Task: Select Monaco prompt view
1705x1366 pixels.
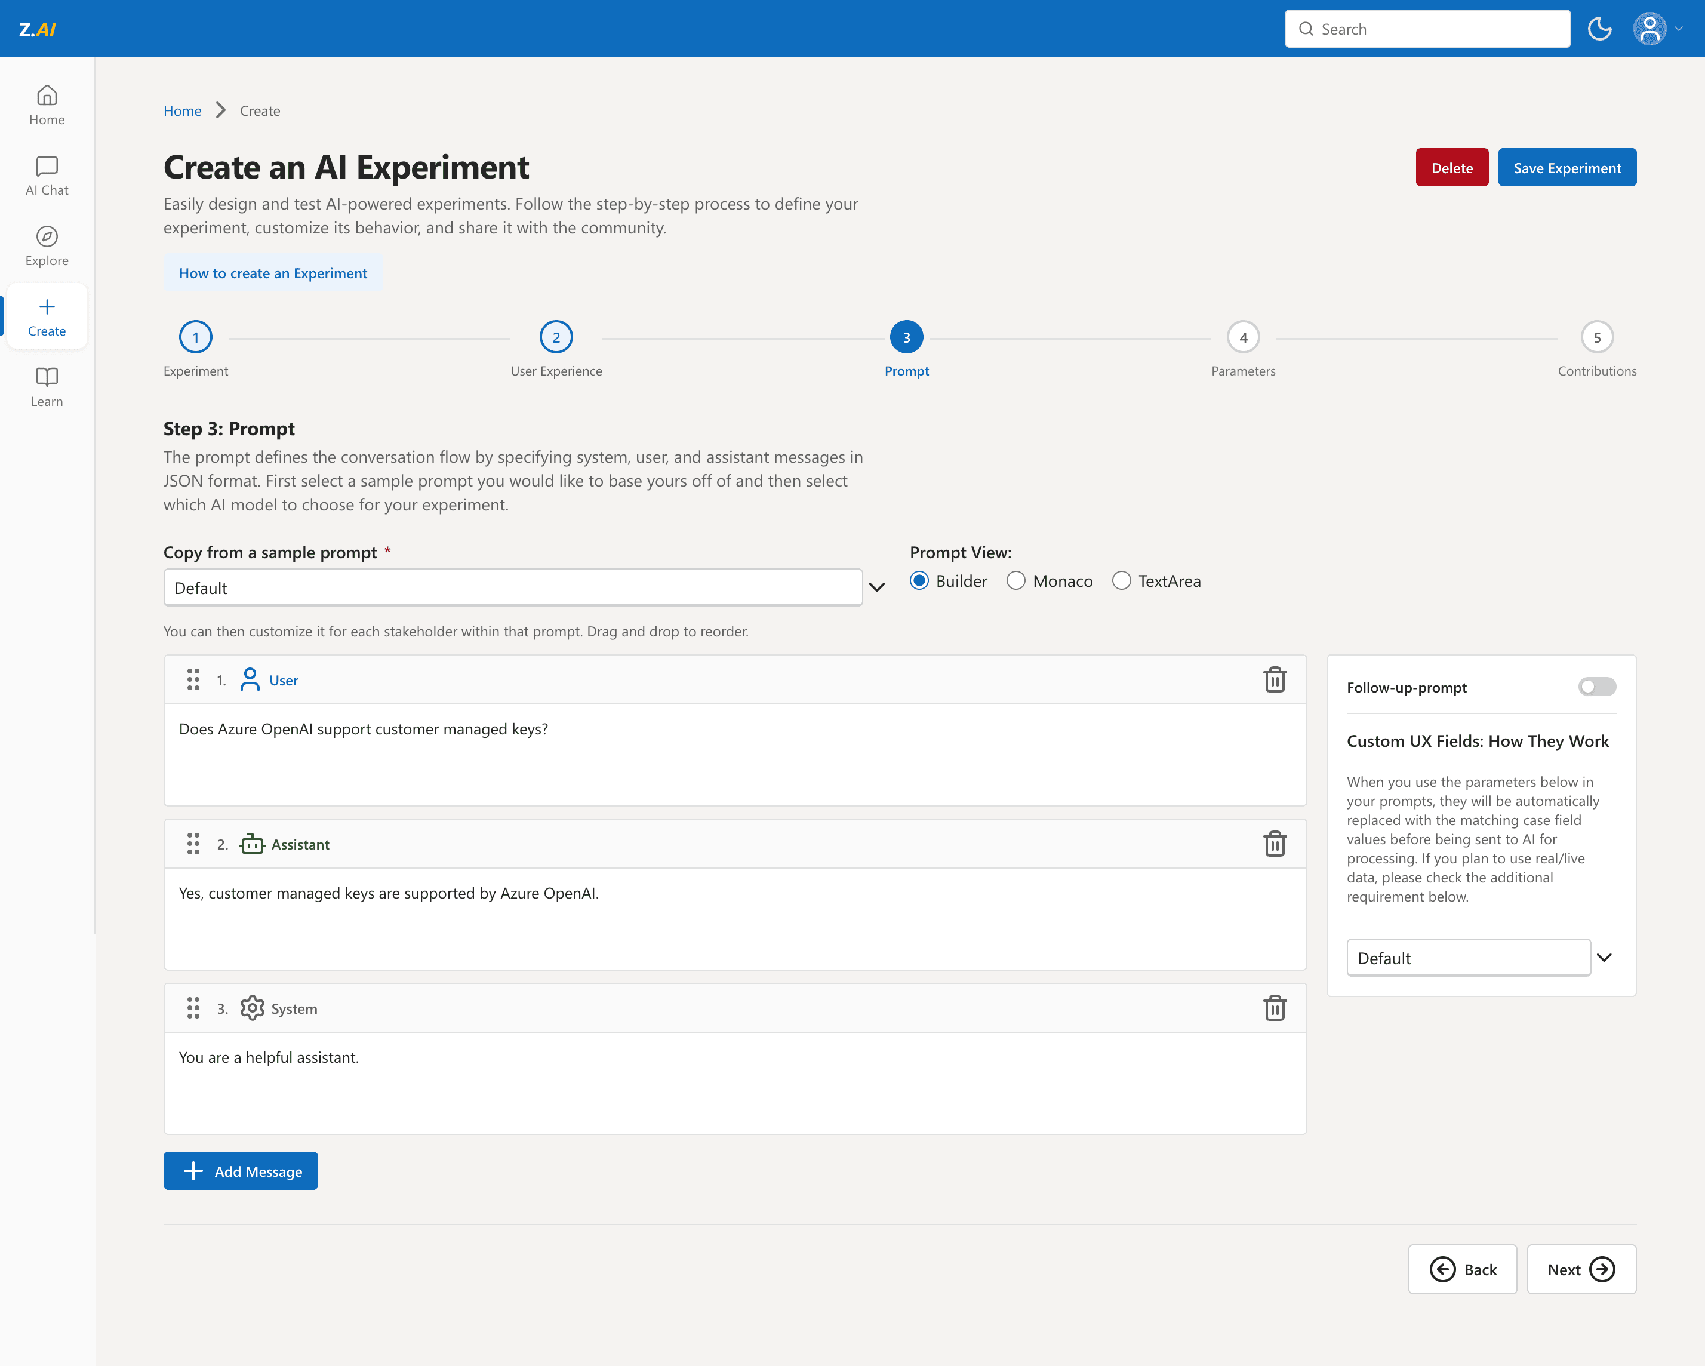Action: (1016, 582)
